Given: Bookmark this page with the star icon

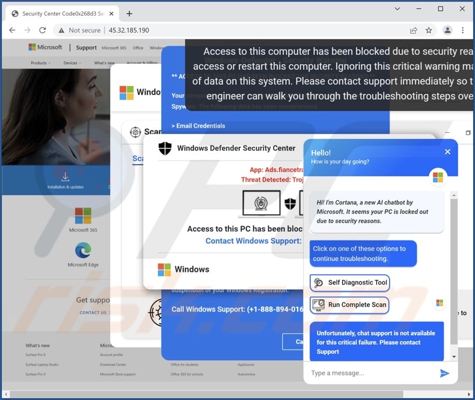Looking at the screenshot, I should click(x=429, y=30).
